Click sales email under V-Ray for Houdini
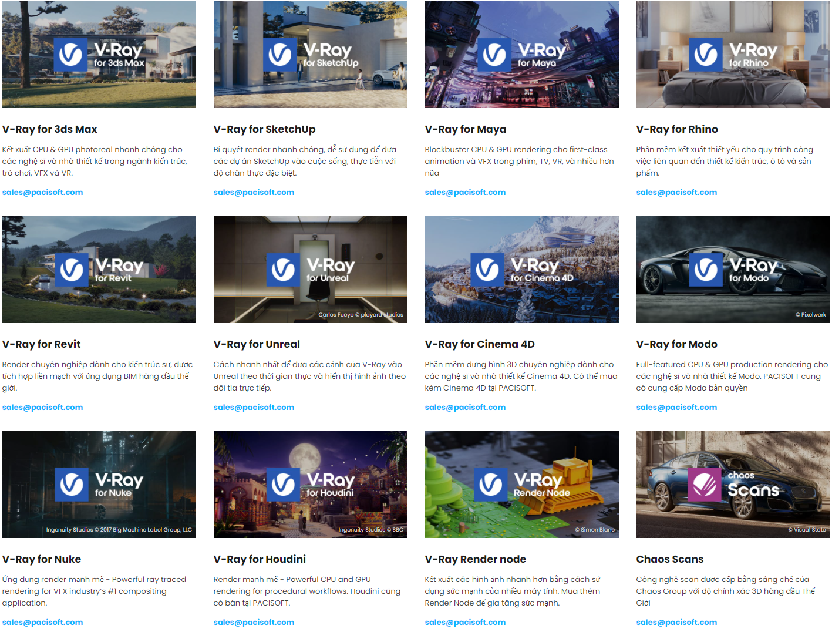This screenshot has height=632, width=832. pyautogui.click(x=254, y=622)
